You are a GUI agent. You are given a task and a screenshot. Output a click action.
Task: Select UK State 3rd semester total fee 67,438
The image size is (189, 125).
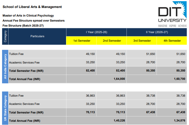[150, 113]
